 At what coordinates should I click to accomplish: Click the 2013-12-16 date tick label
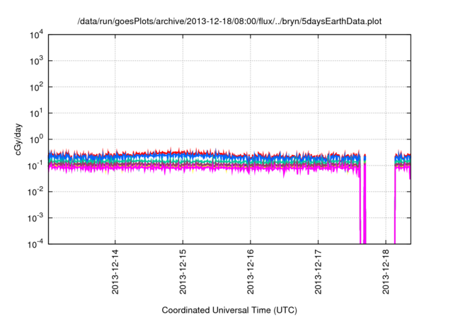point(250,272)
